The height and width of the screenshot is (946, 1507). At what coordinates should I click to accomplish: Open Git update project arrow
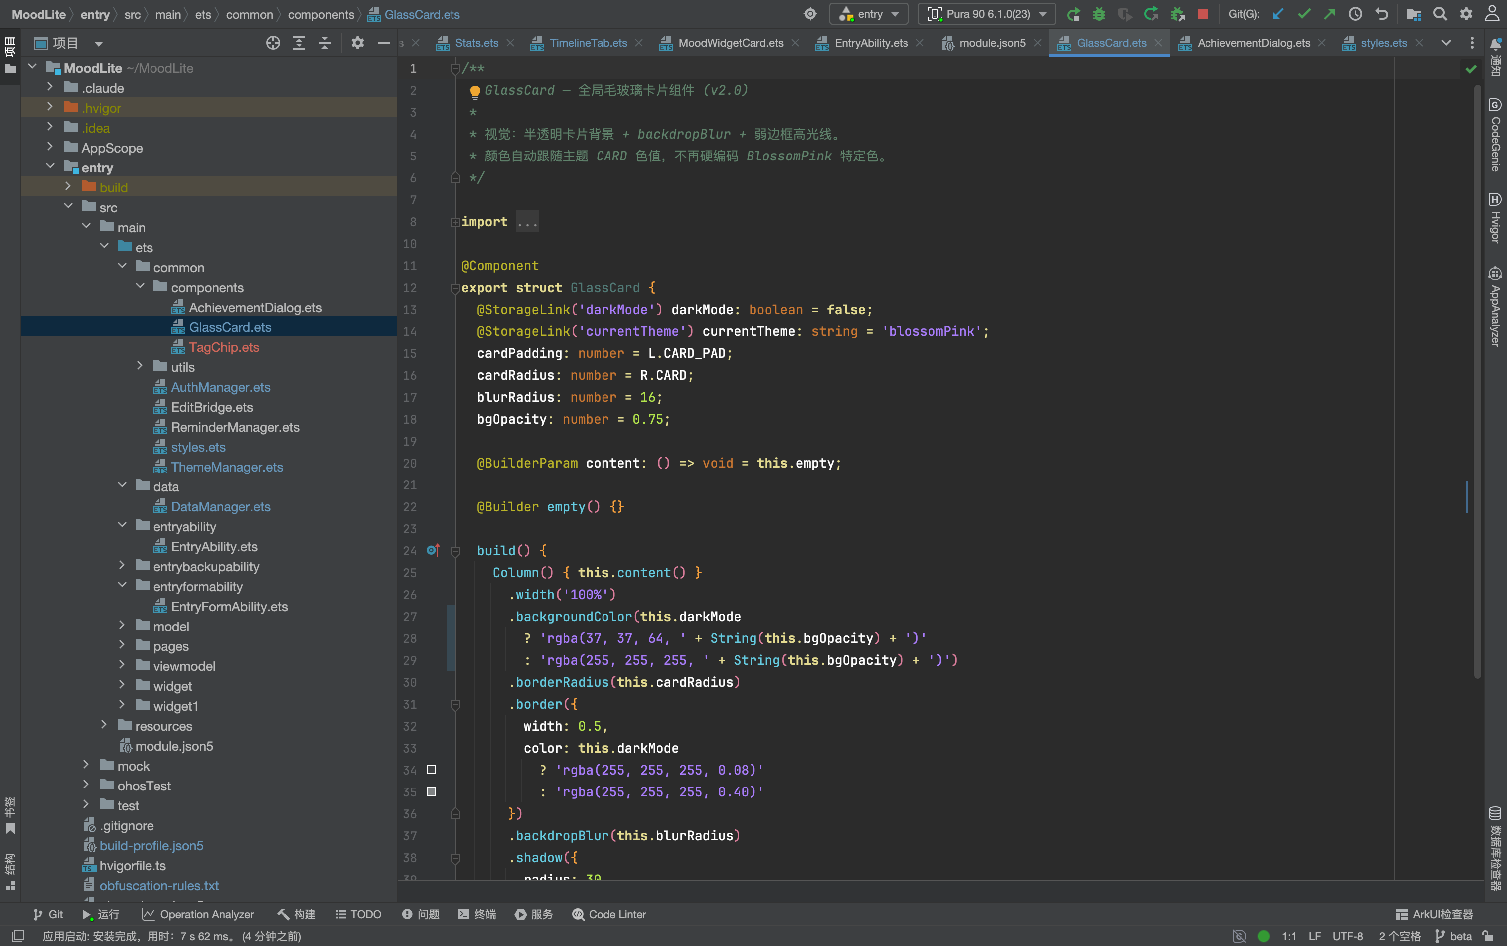[x=1278, y=14]
